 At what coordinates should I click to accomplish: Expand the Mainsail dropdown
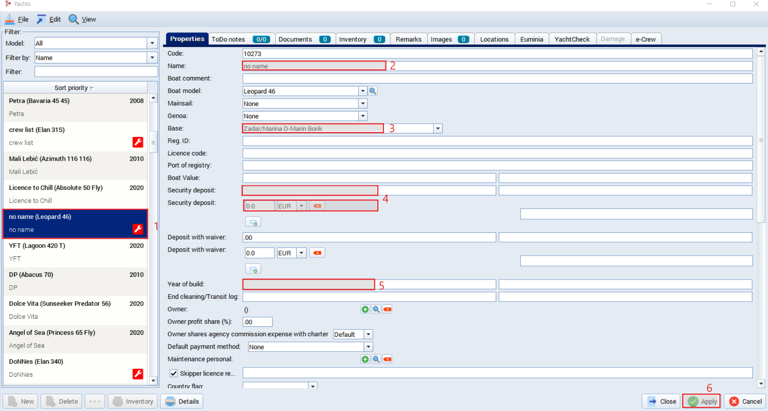coord(363,103)
